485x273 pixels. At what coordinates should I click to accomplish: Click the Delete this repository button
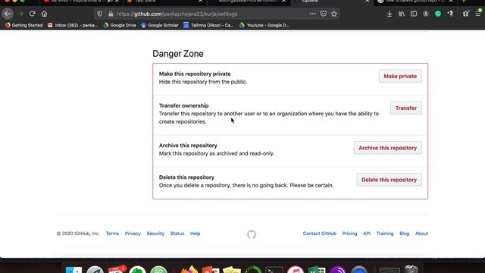pos(389,180)
